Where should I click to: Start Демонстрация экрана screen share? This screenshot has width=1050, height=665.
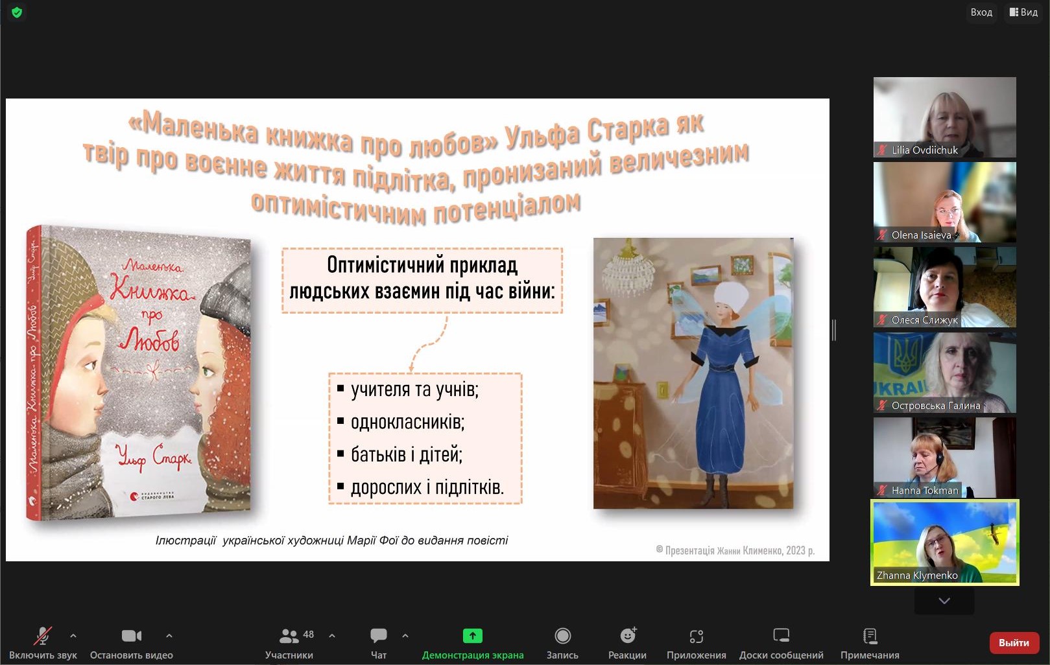(473, 643)
